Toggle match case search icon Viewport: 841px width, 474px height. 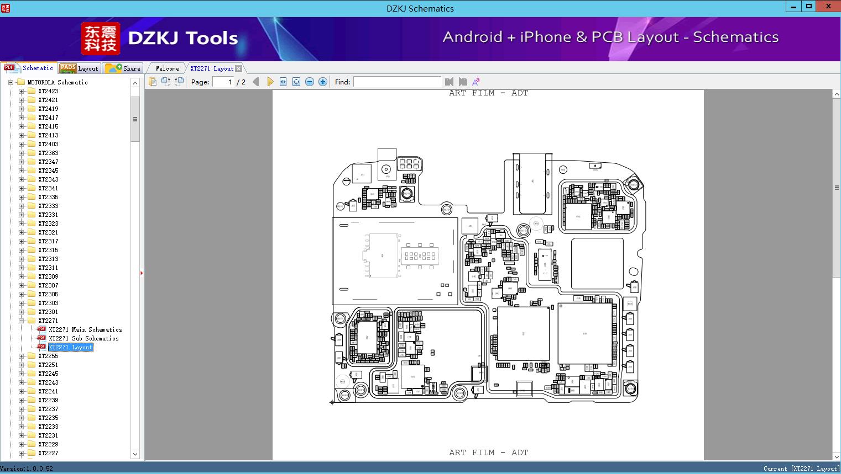[476, 82]
